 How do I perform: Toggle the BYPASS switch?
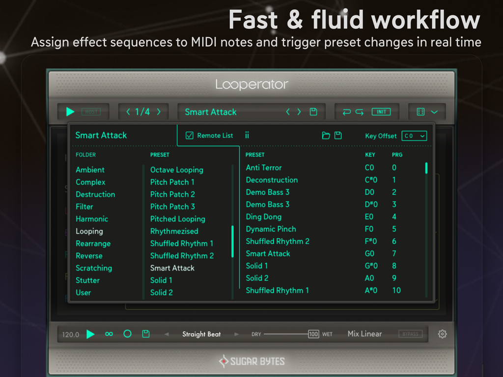point(411,333)
